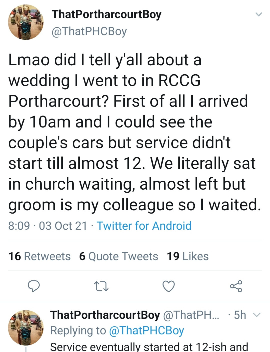Expand the reply tweet's options chevron

coord(257,315)
